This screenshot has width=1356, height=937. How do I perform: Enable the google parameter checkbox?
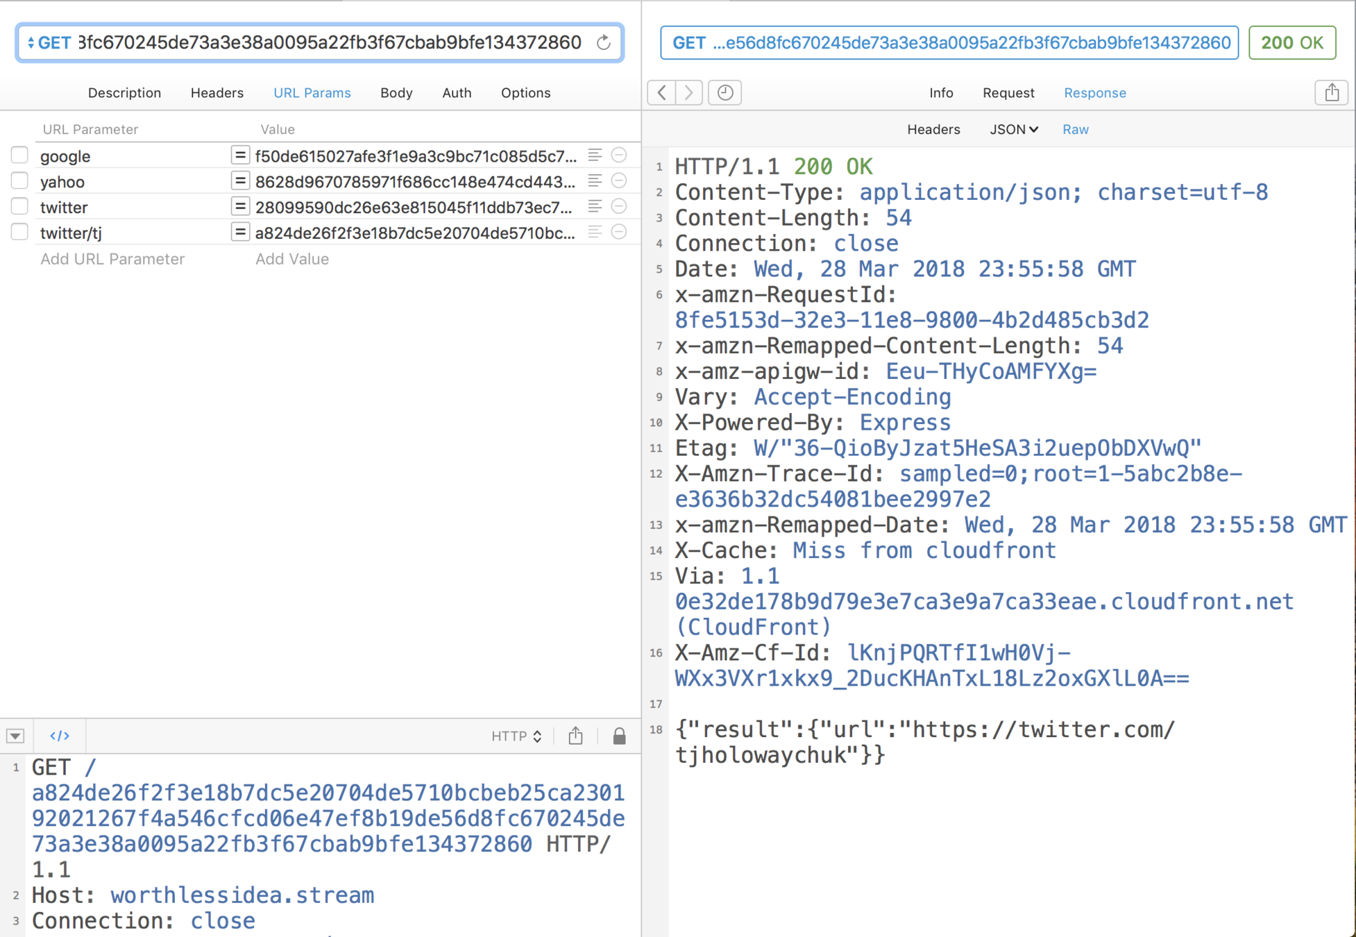pyautogui.click(x=19, y=155)
